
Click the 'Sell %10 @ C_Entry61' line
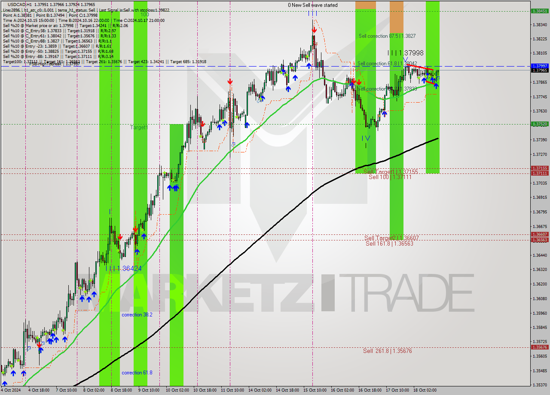pyautogui.click(x=59, y=36)
